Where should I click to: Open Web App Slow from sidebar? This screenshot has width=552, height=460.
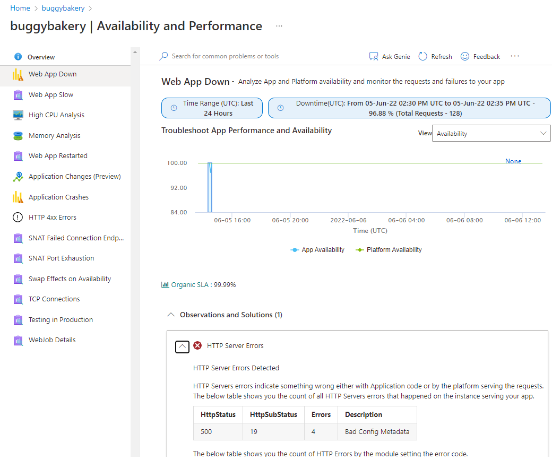(x=51, y=95)
